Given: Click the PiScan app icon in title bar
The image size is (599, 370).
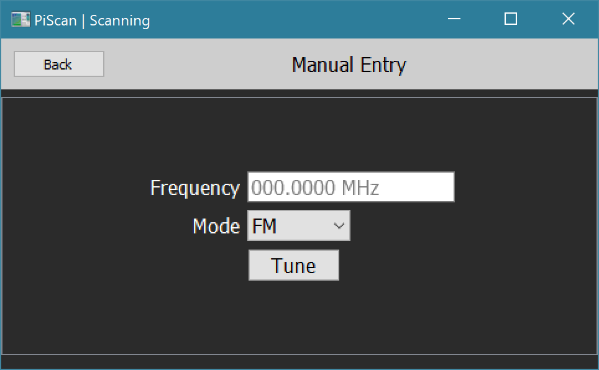Looking at the screenshot, I should [x=21, y=20].
